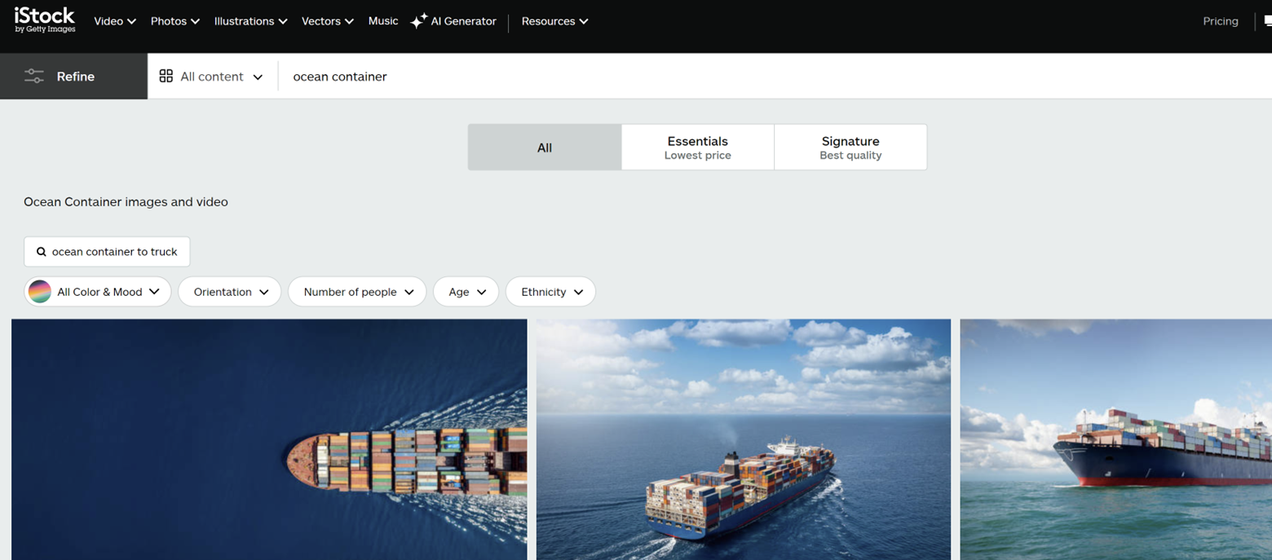The height and width of the screenshot is (560, 1272).
Task: Search ocean container to truck suggestion
Action: pyautogui.click(x=107, y=252)
